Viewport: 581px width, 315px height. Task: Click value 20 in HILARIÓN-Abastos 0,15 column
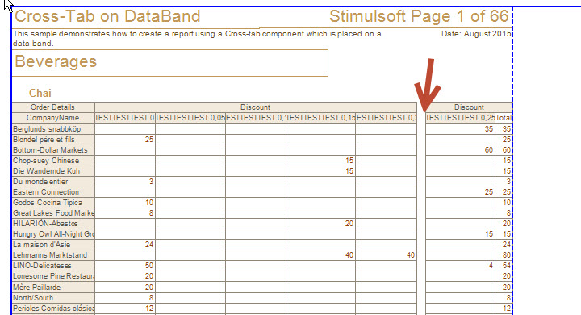(349, 224)
